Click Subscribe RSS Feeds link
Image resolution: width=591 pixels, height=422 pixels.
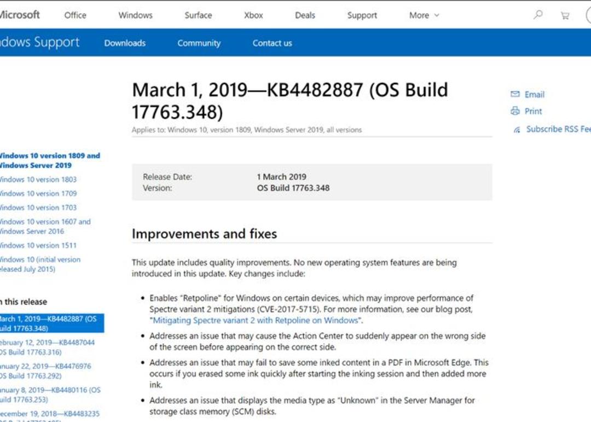[558, 129]
